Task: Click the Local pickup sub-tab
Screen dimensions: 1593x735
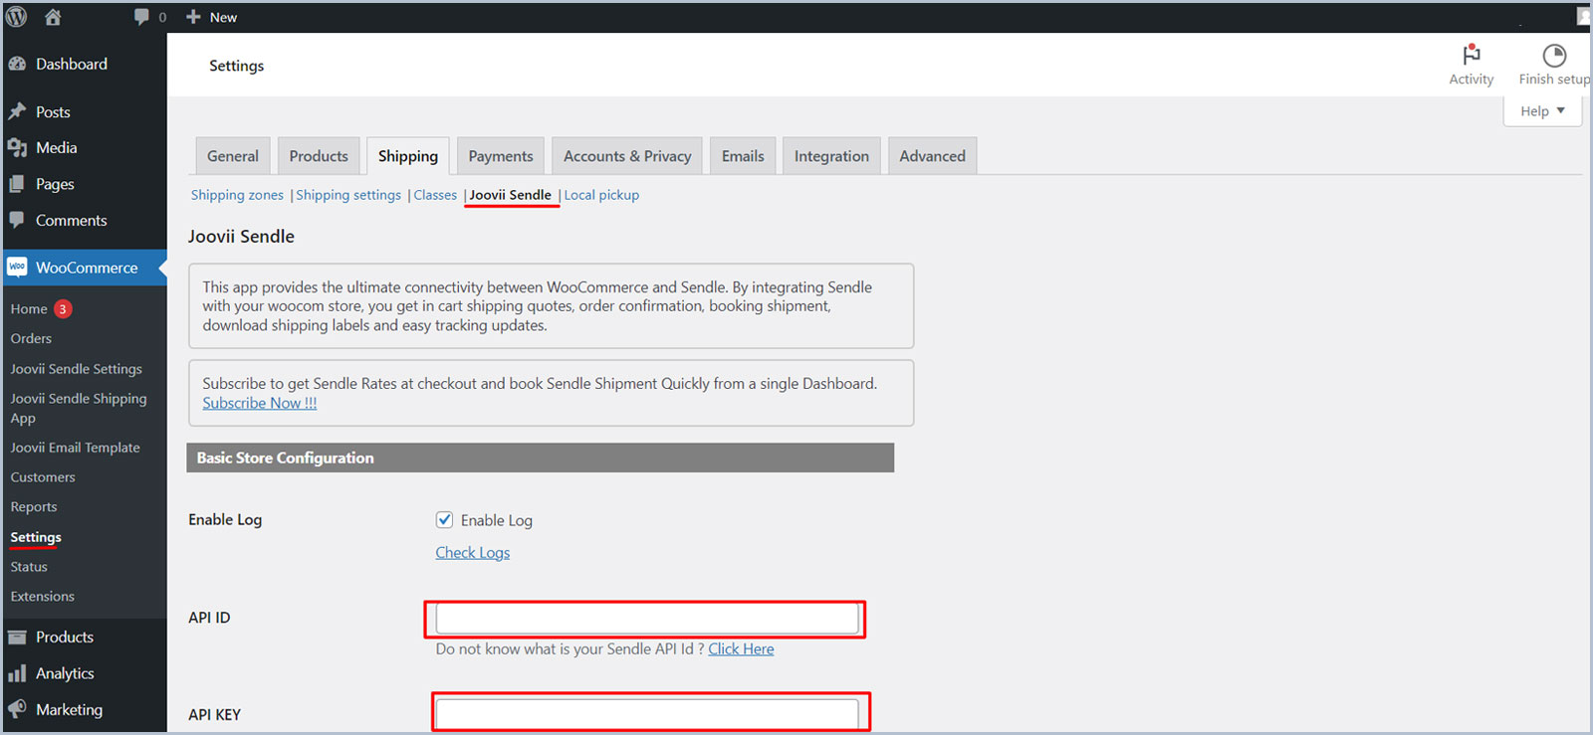Action: [601, 195]
